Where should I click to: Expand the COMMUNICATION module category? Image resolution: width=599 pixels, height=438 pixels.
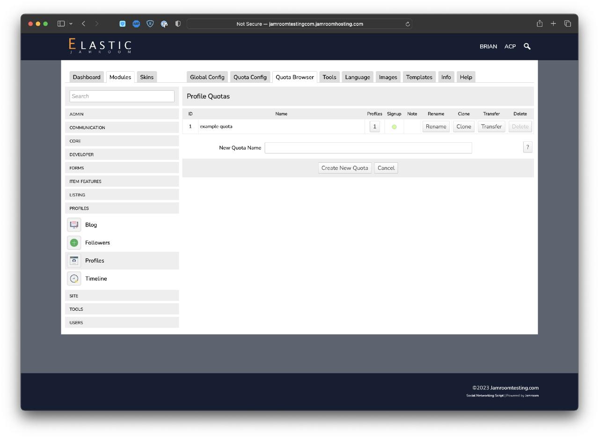pos(122,127)
